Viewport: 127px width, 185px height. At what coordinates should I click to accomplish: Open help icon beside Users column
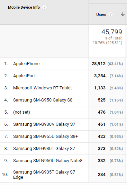coord(110,15)
